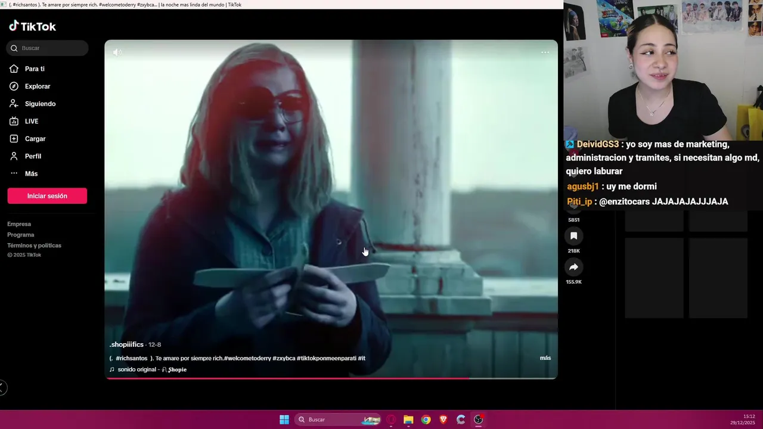Image resolution: width=763 pixels, height=429 pixels.
Task: Open the Para ti feed
Action: click(35, 69)
